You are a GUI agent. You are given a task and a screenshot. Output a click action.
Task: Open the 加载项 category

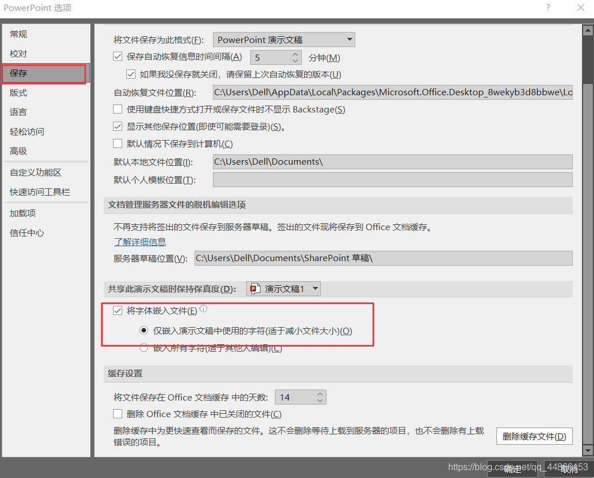[45, 213]
